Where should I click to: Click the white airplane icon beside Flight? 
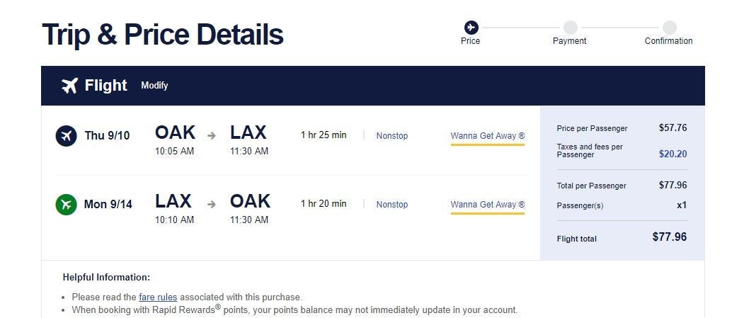coord(69,86)
